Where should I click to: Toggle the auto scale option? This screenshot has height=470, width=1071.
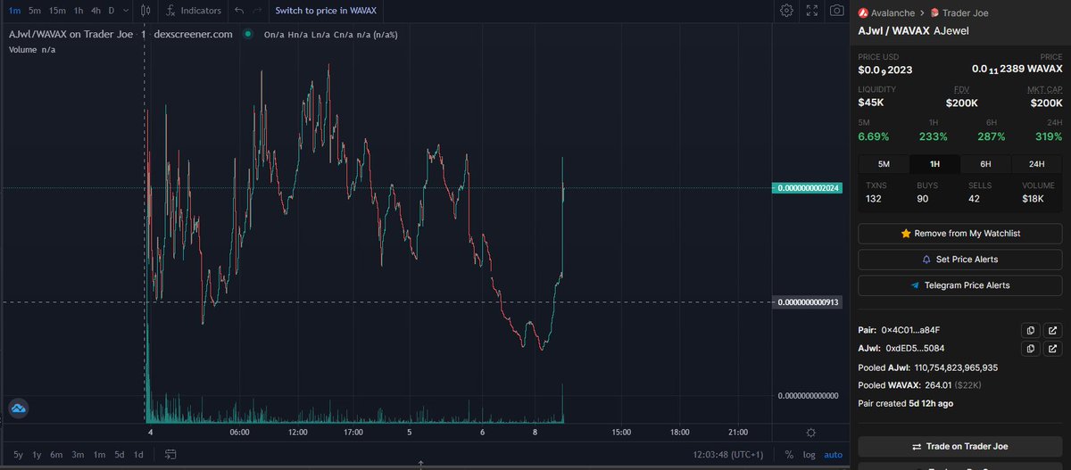832,455
